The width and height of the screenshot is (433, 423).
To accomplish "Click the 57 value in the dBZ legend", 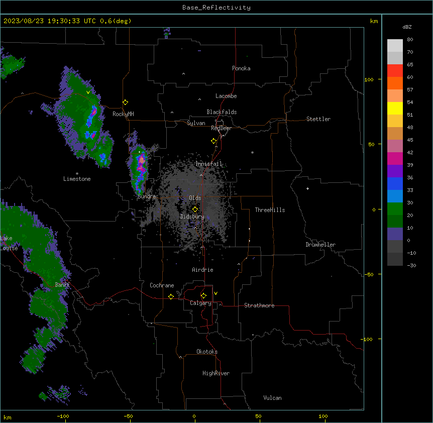I will click(410, 90).
